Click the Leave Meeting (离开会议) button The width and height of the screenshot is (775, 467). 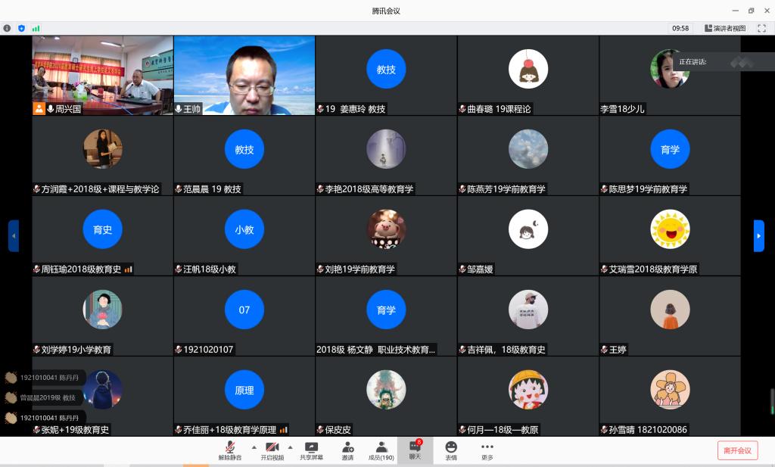pyautogui.click(x=737, y=450)
